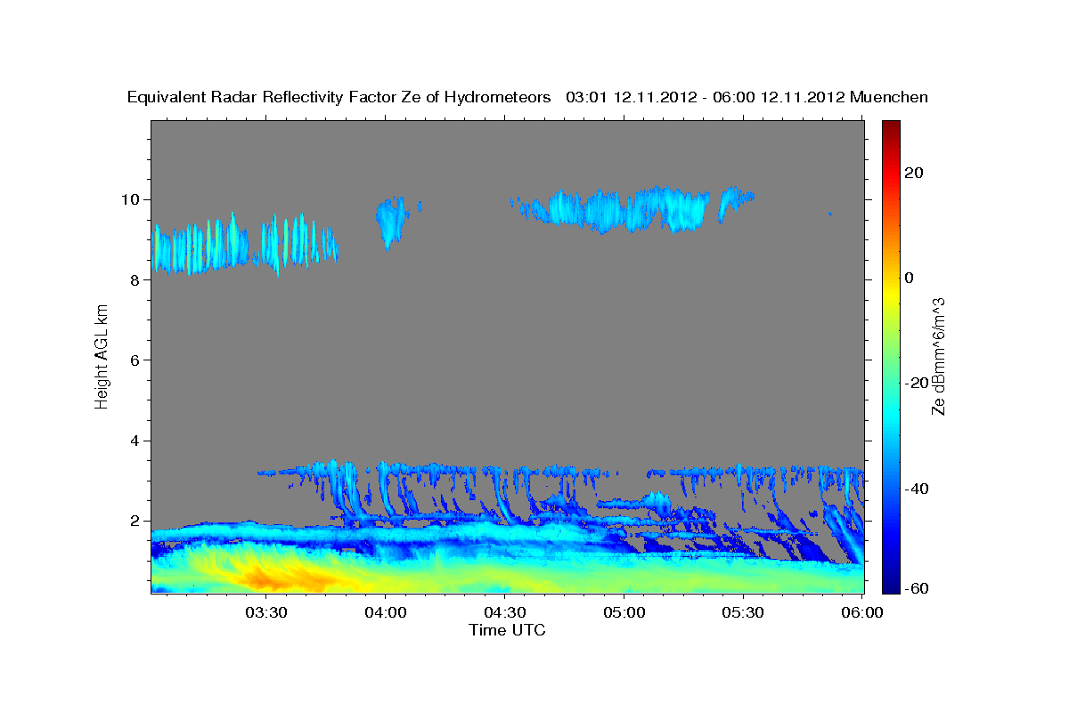Click the 'Ze dBmm^6/m^3' colorbar title
This screenshot has width=1069, height=712.
pos(939,356)
